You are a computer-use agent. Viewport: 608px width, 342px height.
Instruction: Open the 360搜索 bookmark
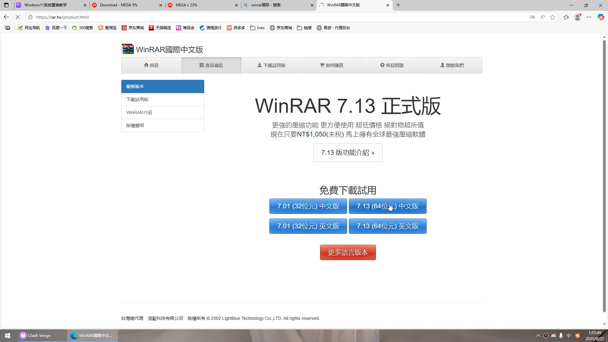[83, 28]
